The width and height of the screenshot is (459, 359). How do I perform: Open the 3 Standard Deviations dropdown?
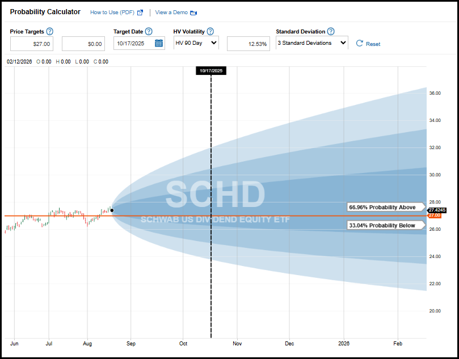pyautogui.click(x=311, y=43)
